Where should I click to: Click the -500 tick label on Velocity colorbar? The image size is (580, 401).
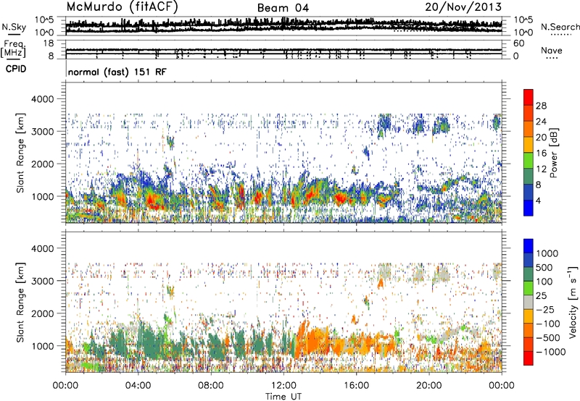pyautogui.click(x=548, y=337)
